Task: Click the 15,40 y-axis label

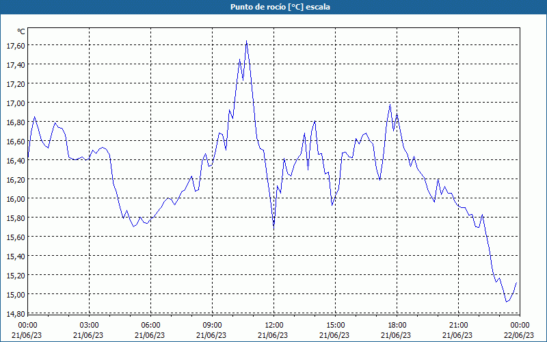Action: [16, 256]
